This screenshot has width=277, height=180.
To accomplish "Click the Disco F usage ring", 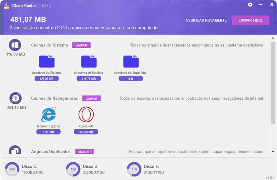I will (x=134, y=169).
